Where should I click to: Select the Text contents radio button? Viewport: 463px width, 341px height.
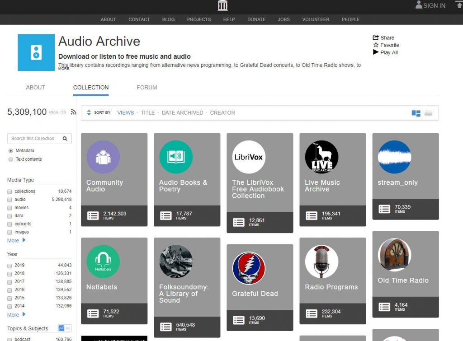[11, 159]
